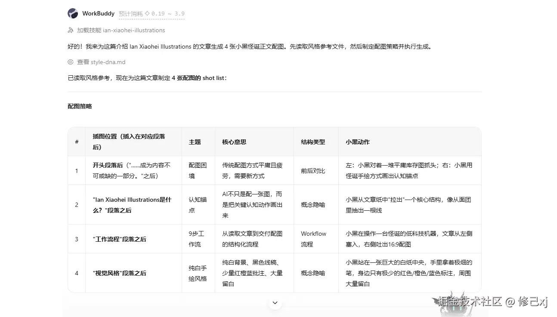Click the 小黑动作 column header

pos(358,142)
